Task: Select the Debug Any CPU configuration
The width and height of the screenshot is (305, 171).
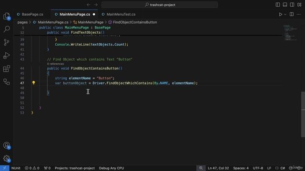Action: click(111, 168)
